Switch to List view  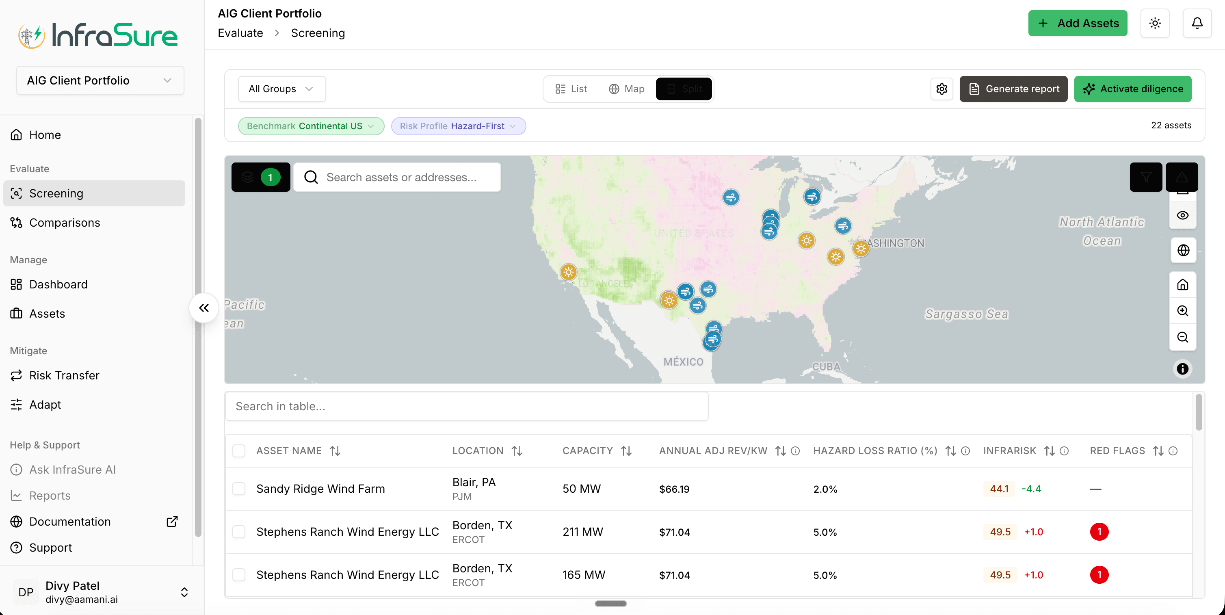point(571,89)
